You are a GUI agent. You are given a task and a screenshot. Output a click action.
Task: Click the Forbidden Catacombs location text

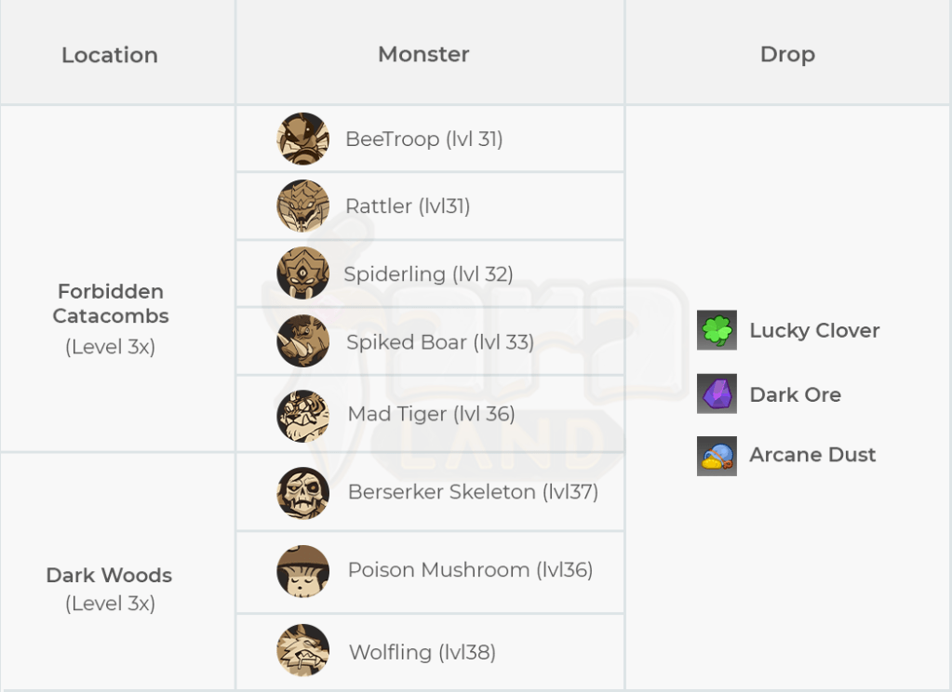(x=111, y=304)
